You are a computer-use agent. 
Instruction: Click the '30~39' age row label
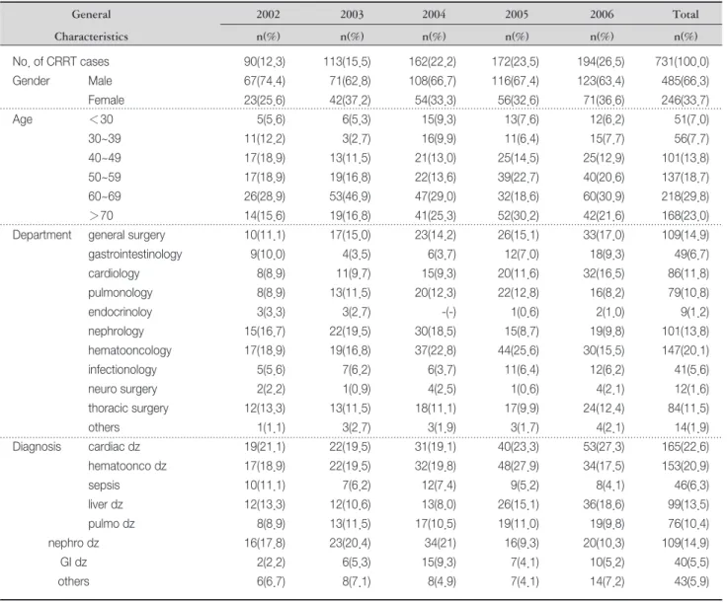[105, 138]
